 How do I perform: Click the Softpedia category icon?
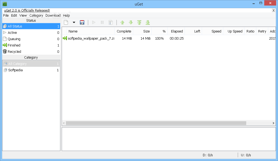click(6, 70)
